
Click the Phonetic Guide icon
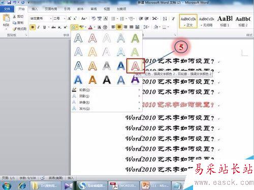pyautogui.click(x=100, y=18)
